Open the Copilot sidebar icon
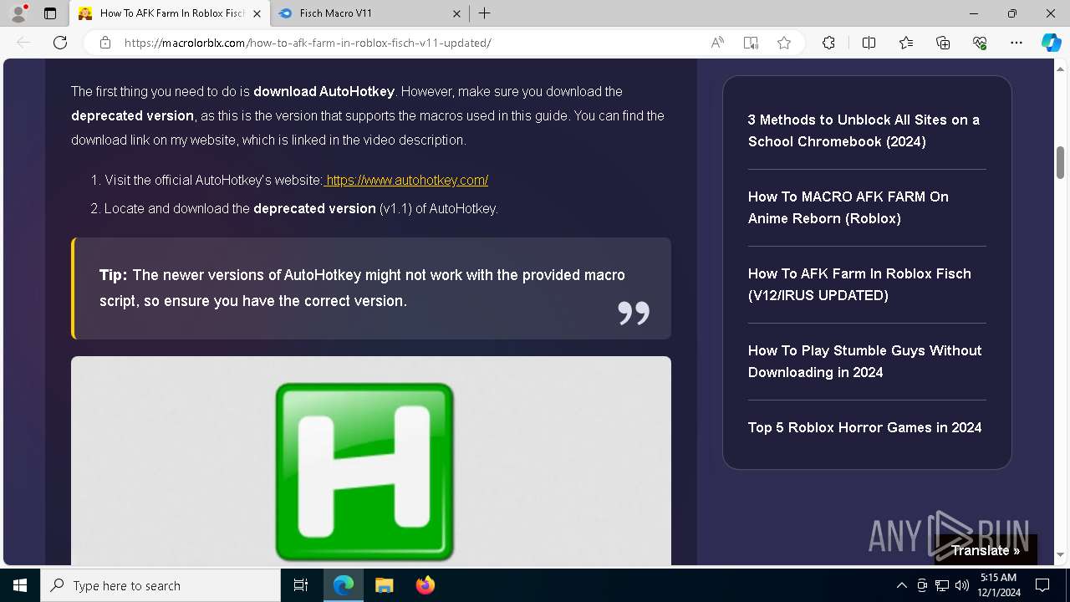The image size is (1070, 602). coord(1051,43)
